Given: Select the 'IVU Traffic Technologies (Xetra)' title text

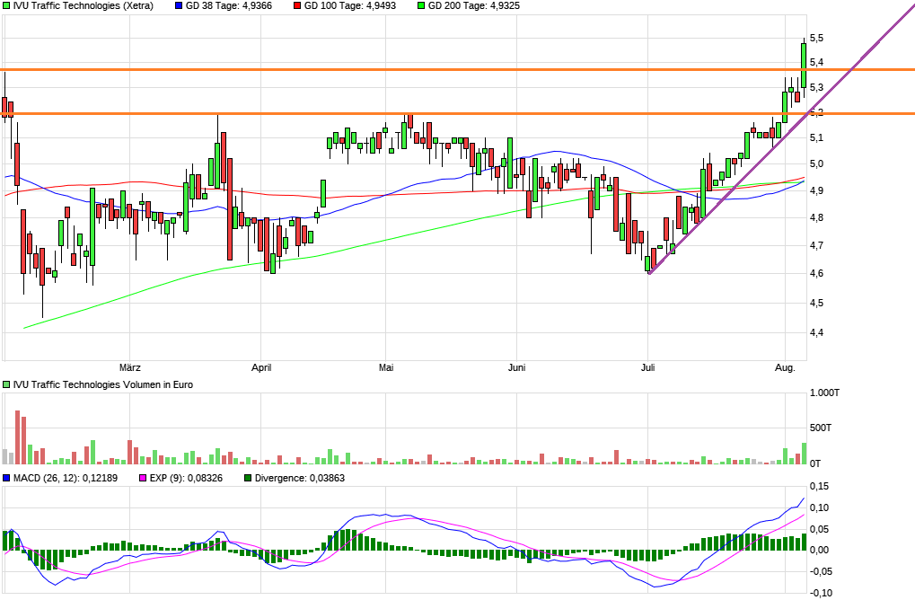Looking at the screenshot, I should (x=83, y=5).
